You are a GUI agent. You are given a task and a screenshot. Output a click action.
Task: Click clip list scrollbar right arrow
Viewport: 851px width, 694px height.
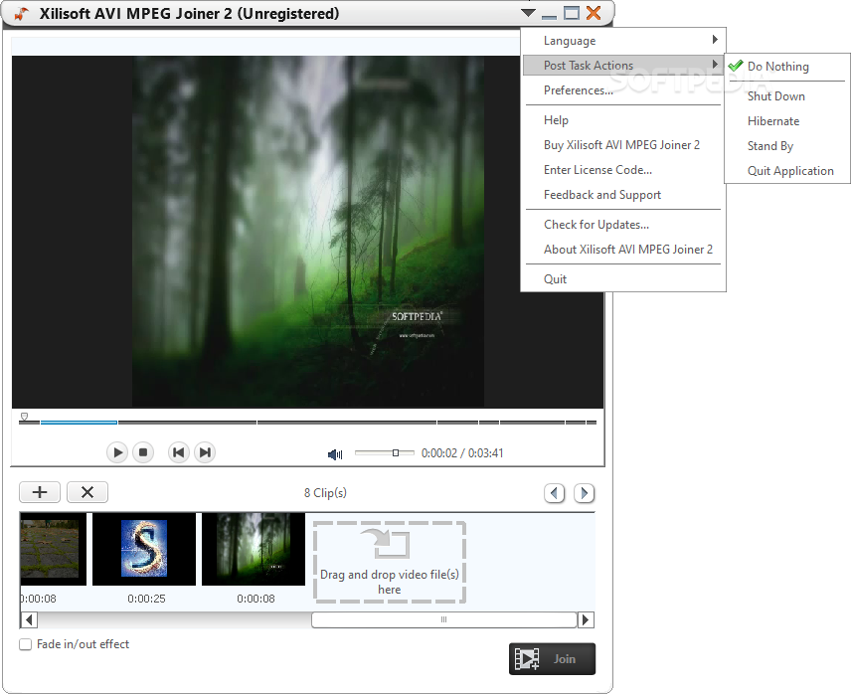pos(586,619)
